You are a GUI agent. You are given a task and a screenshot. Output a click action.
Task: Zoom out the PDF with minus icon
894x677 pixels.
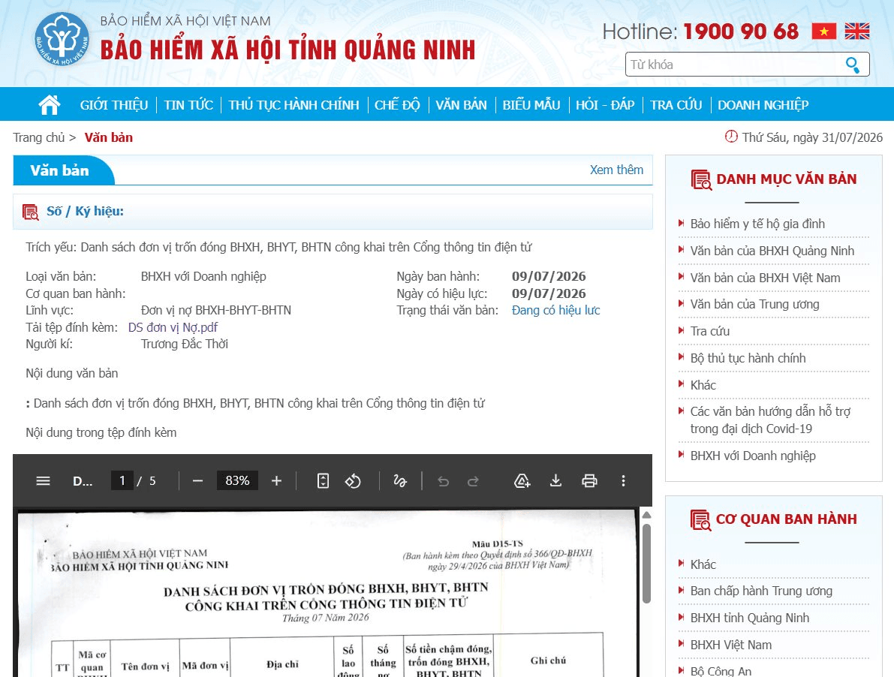point(198,481)
